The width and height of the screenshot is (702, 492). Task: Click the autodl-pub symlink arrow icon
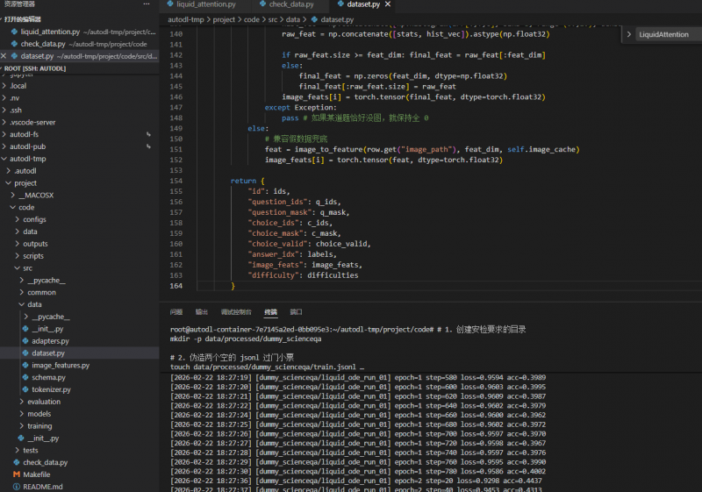tap(148, 146)
